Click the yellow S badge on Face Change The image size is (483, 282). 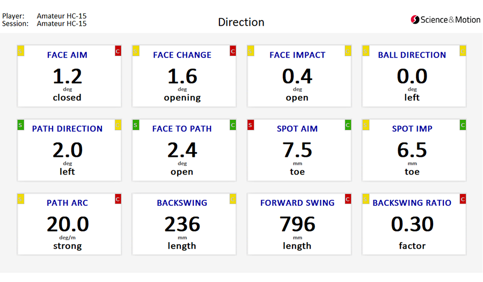coord(136,51)
